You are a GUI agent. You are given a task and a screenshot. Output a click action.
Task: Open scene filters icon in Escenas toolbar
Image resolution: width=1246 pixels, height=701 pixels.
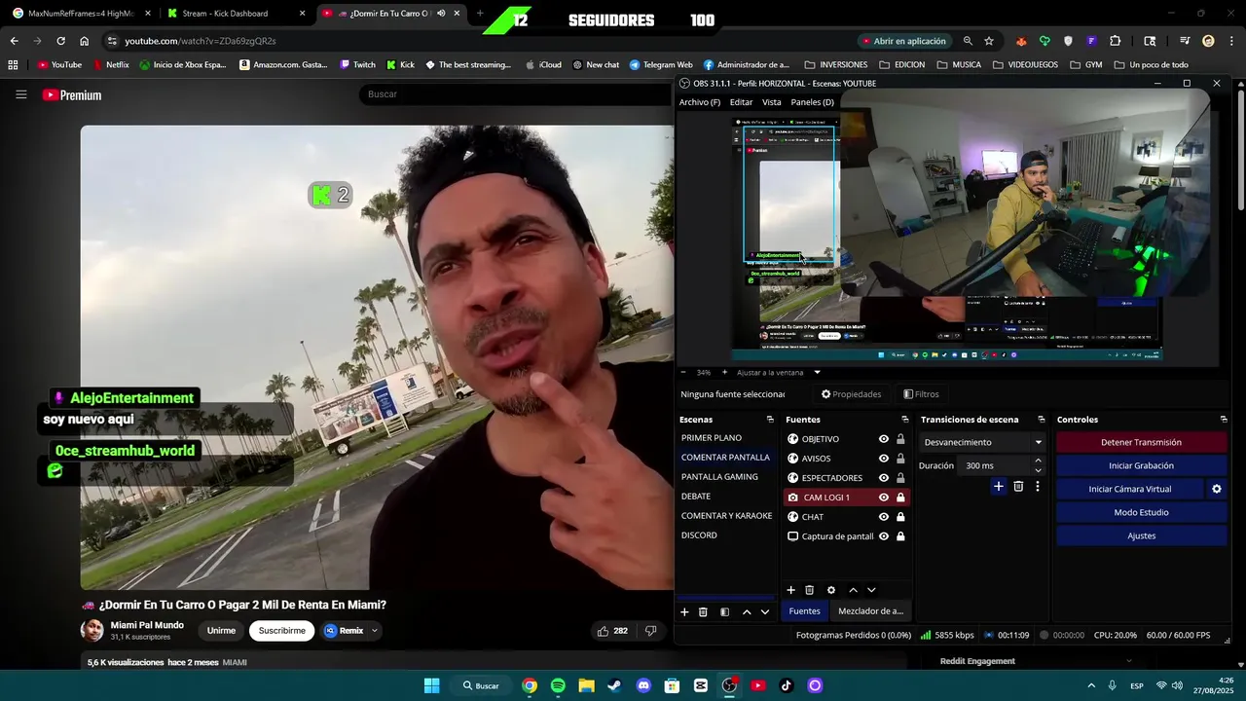click(x=724, y=612)
